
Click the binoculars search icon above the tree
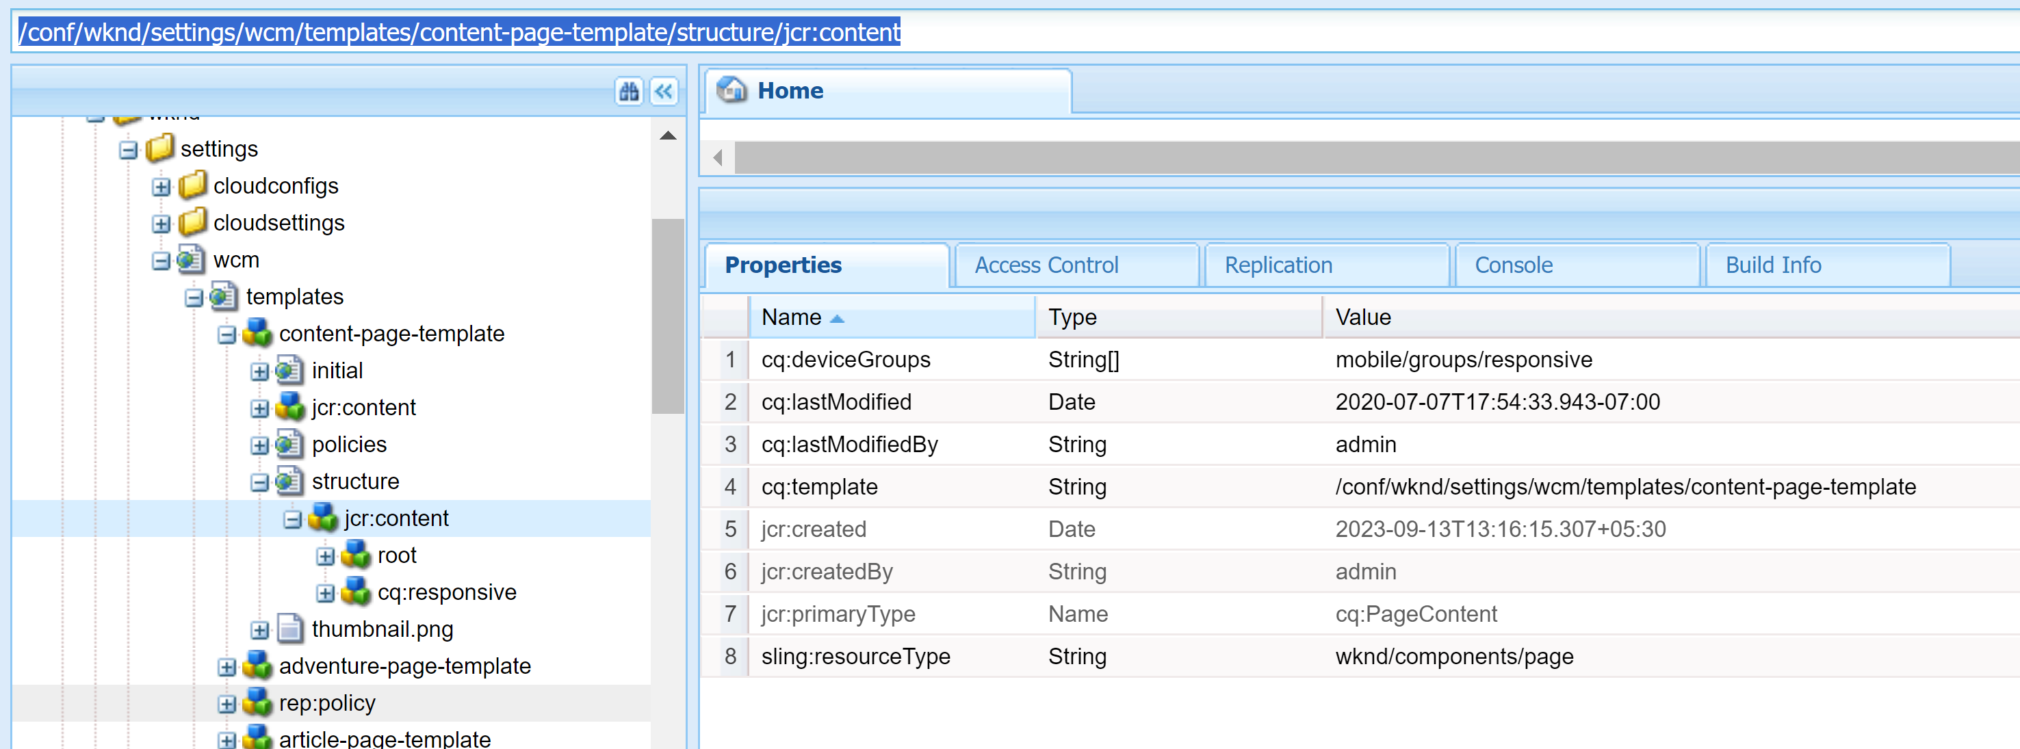pos(628,92)
